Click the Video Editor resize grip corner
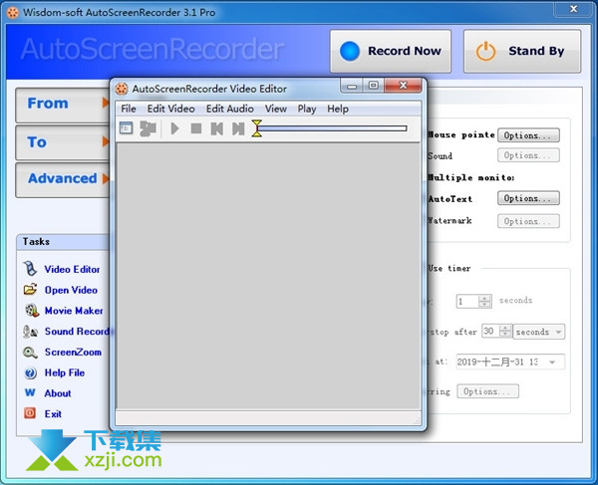This screenshot has height=485, width=598. (x=417, y=420)
